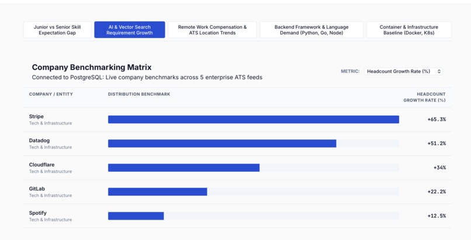Click the Spotify company name
471x240 pixels.
pos(38,213)
